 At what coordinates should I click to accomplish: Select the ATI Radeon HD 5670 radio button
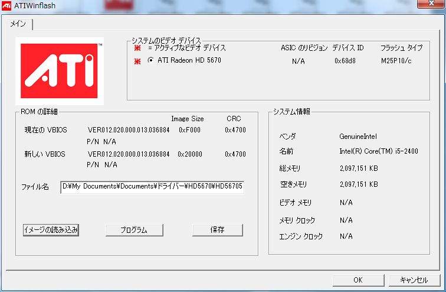[150, 60]
